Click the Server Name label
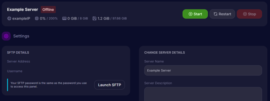 tap(154, 61)
